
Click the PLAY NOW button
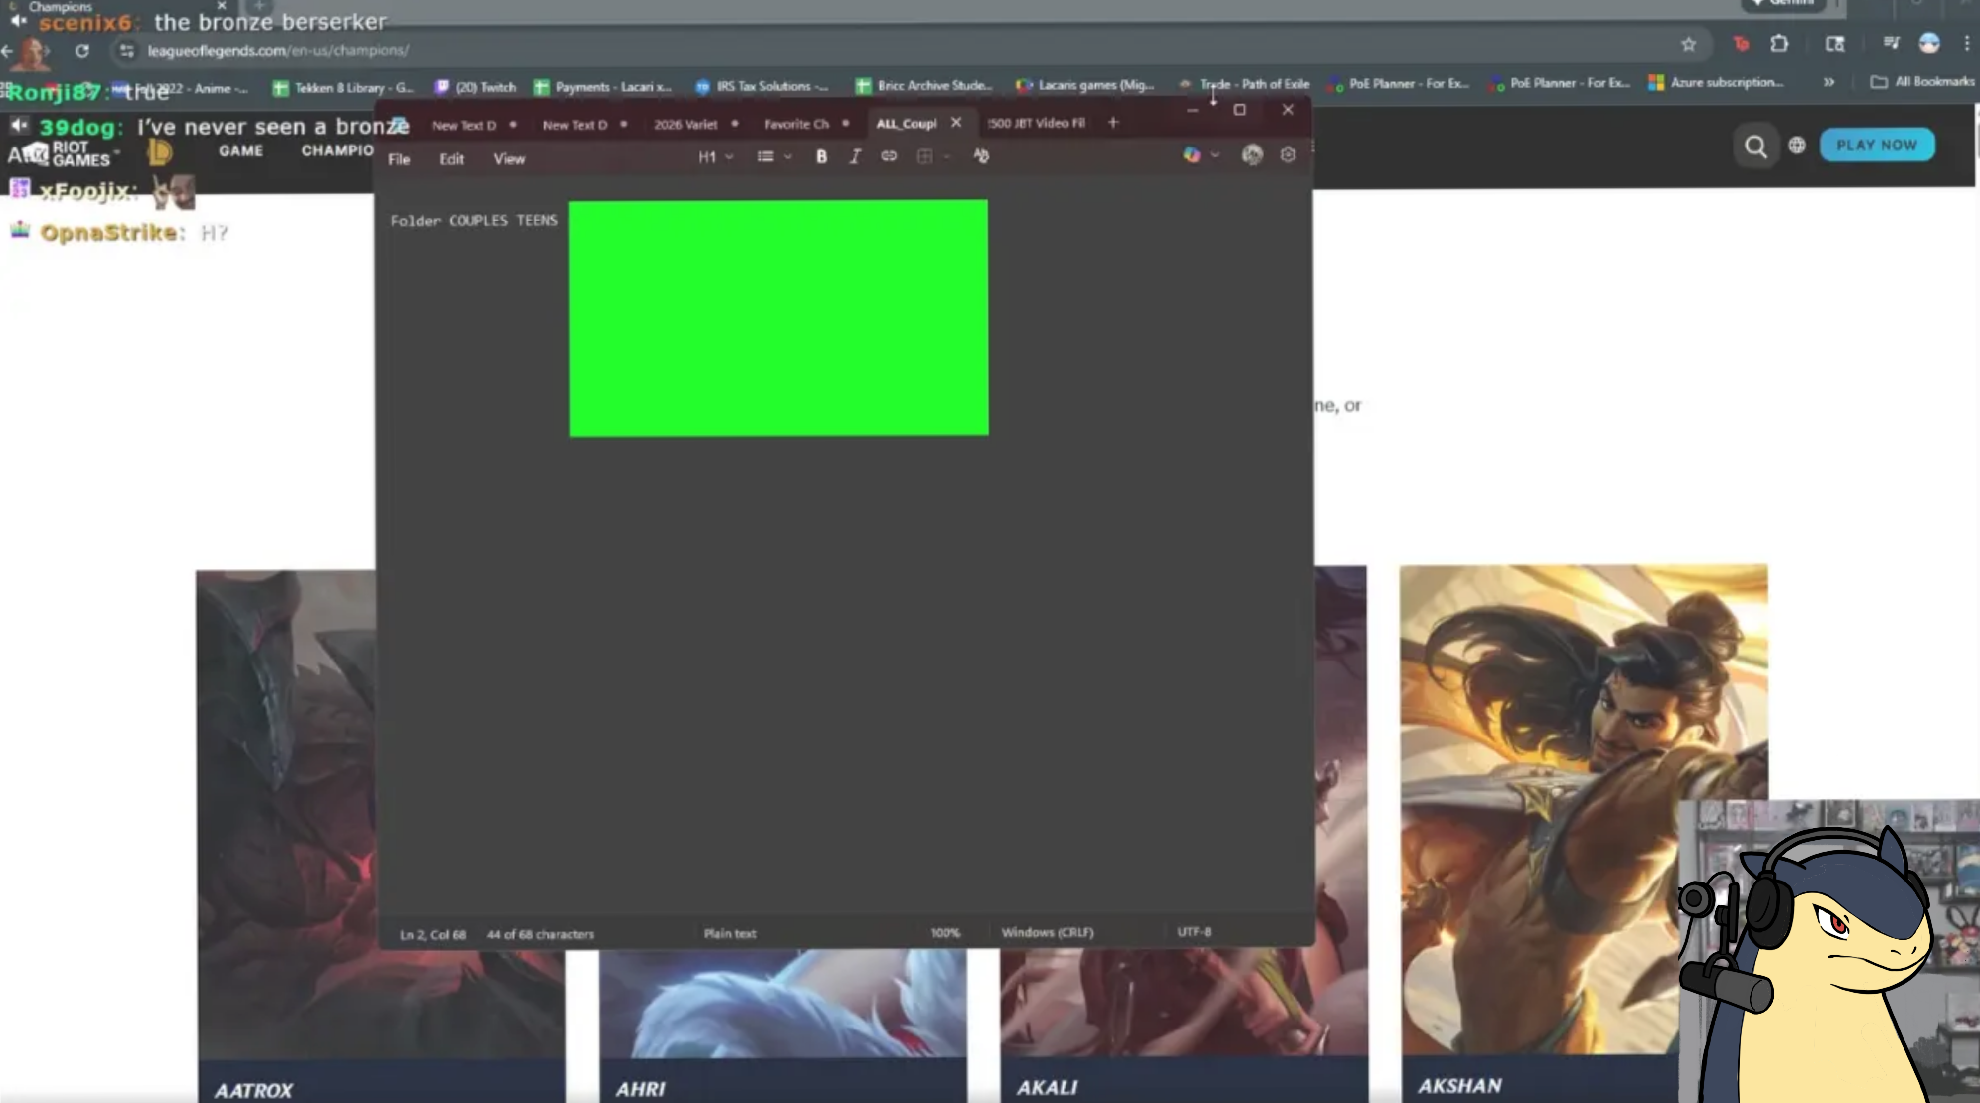tap(1876, 146)
